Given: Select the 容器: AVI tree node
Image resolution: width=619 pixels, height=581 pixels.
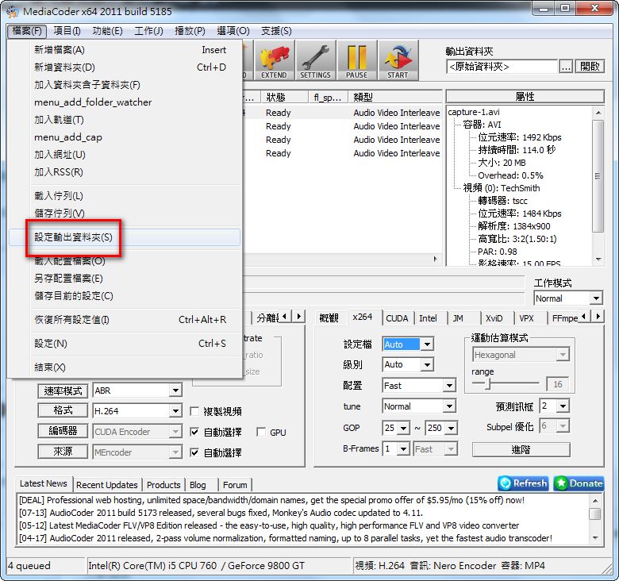Looking at the screenshot, I should click(482, 125).
